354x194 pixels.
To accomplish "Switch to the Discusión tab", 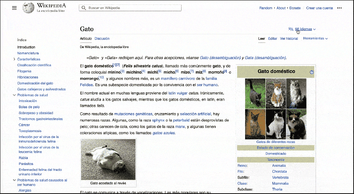I will (x=102, y=38).
